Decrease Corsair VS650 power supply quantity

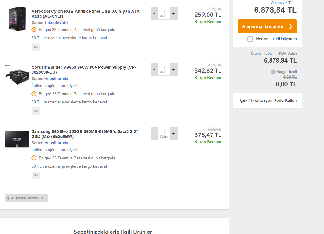pos(154,70)
